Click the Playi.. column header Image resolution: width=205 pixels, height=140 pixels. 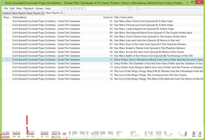[x=7, y=17]
